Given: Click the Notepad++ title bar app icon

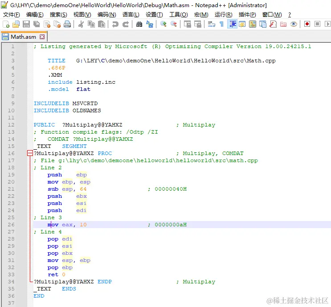Looking at the screenshot, I should click(x=4, y=4).
